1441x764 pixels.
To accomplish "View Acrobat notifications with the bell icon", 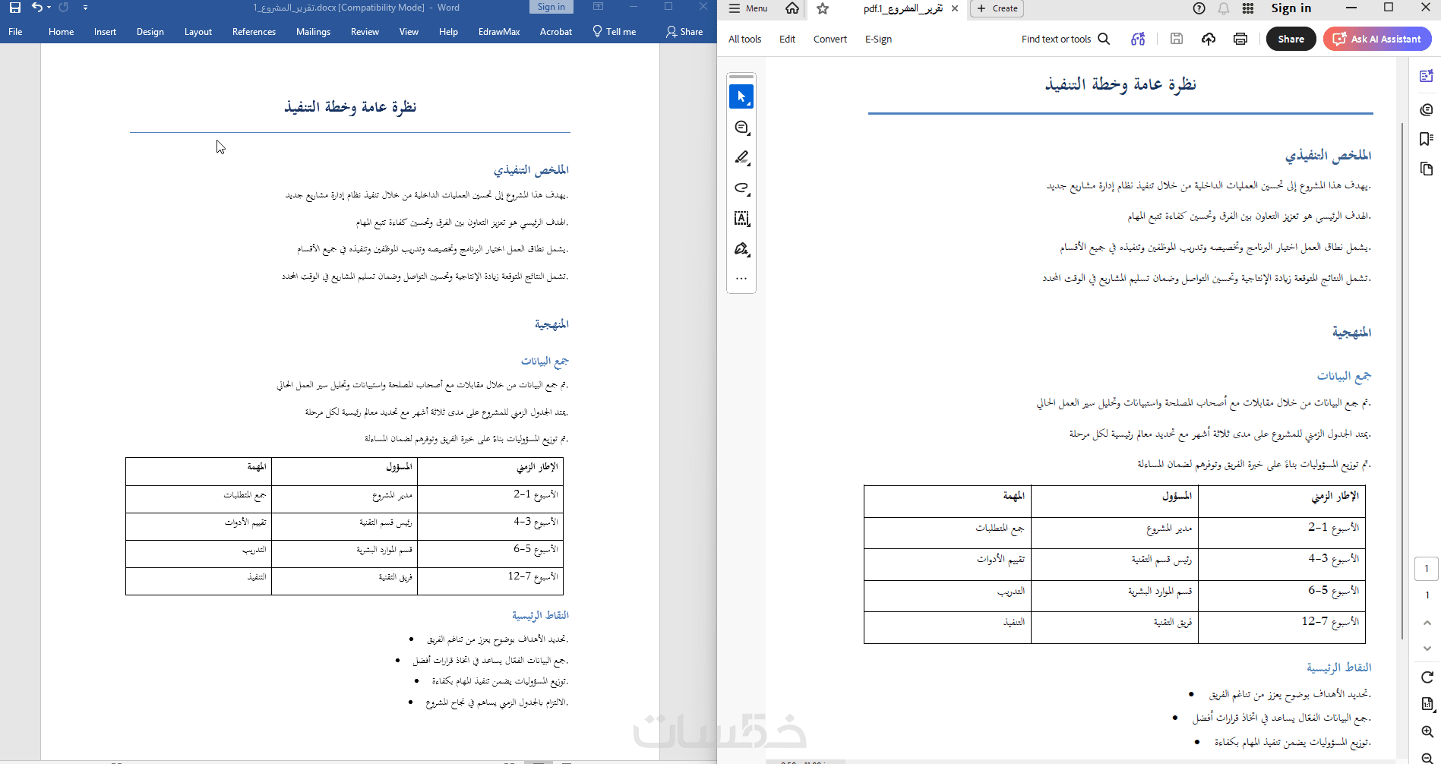I will (x=1224, y=8).
